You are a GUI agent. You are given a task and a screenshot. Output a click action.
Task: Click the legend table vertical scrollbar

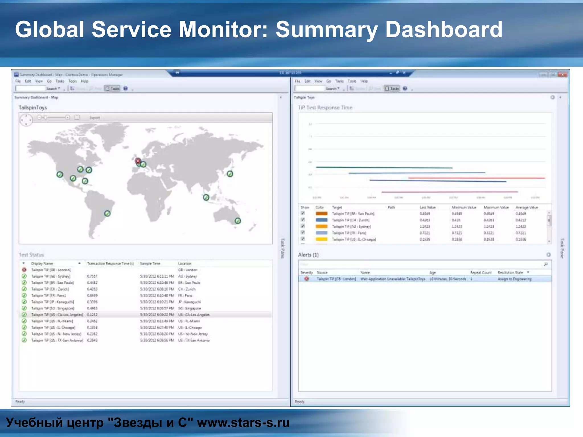[549, 227]
